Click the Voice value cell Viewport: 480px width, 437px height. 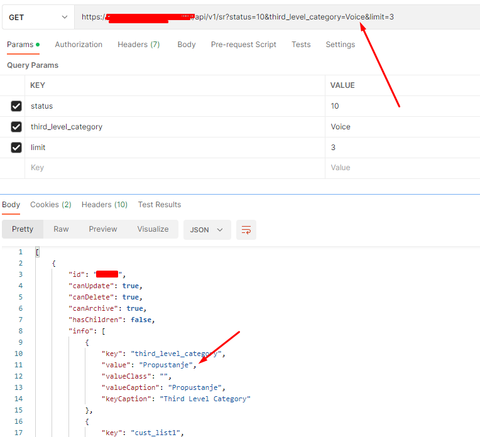pyautogui.click(x=402, y=127)
